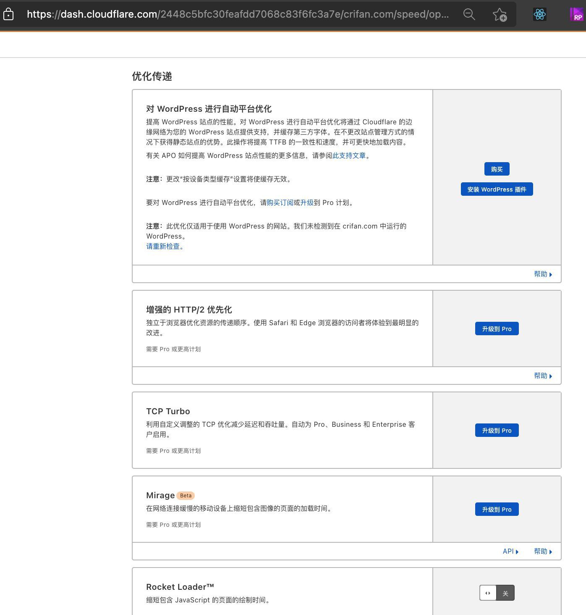The image size is (586, 615).
Task: Click the 请重新检查 link
Action: pos(165,247)
